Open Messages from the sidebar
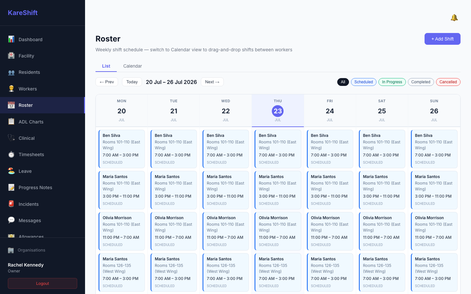471x294 pixels. (43, 220)
